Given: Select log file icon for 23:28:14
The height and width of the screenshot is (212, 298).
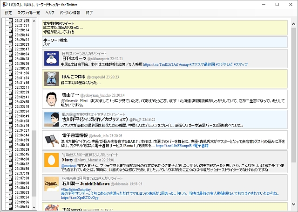Looking at the screenshot, I should (x=11, y=30).
